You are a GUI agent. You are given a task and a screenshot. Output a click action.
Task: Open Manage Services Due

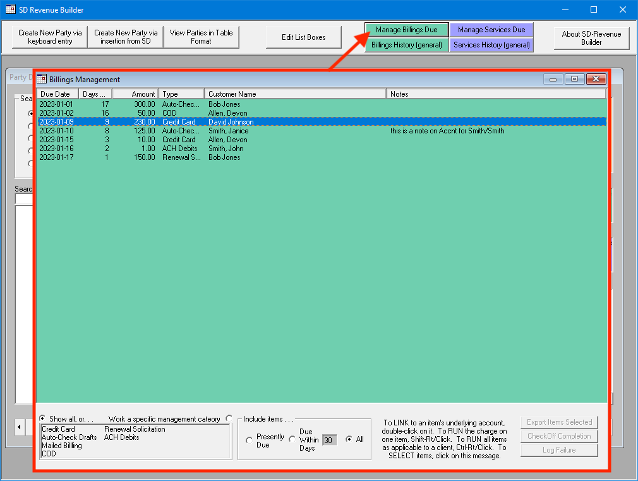point(491,29)
